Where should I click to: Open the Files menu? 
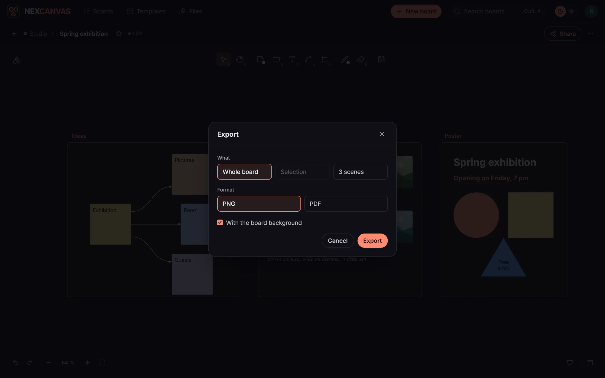(190, 11)
